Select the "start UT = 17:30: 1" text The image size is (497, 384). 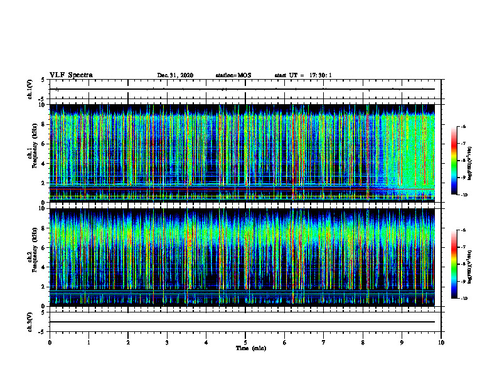tap(303, 75)
